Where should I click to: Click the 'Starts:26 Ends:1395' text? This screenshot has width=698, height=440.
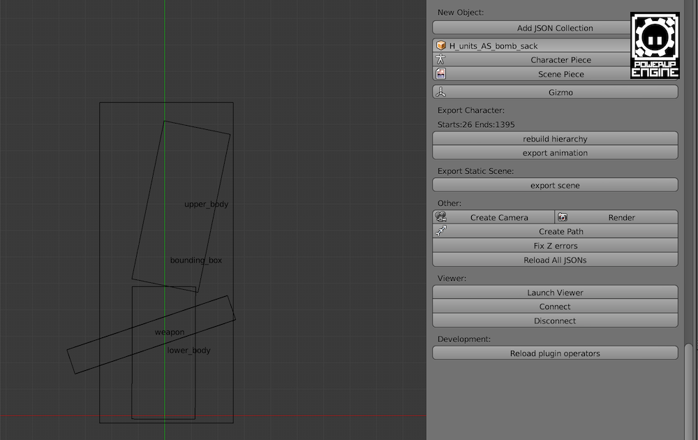[x=476, y=124]
